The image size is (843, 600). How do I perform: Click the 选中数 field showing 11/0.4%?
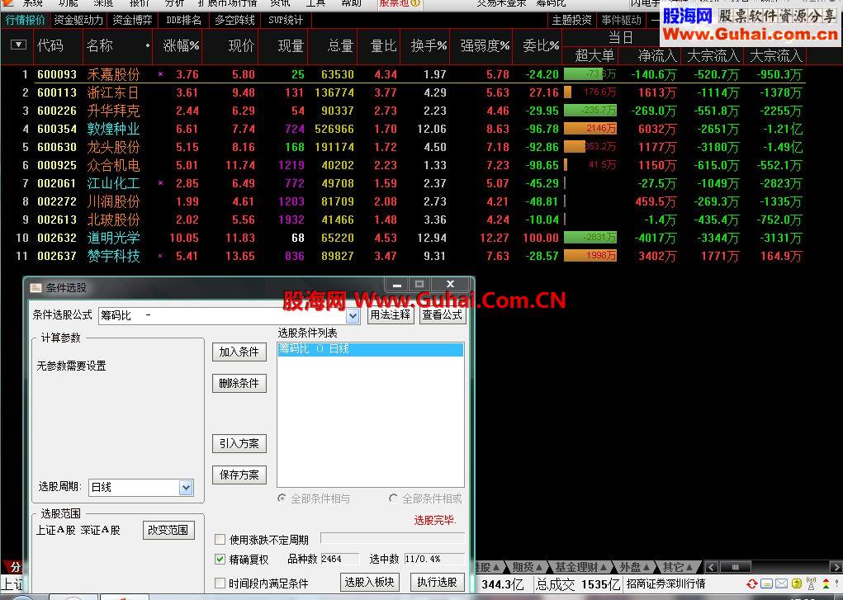point(434,559)
